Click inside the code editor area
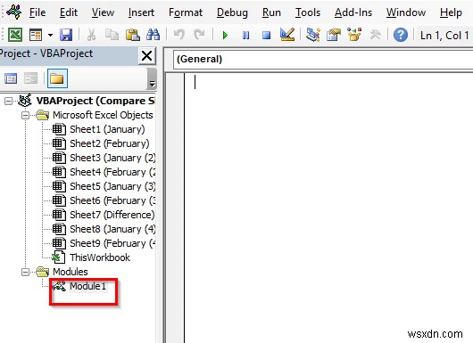Screen dimensions: 473x343 (328, 208)
